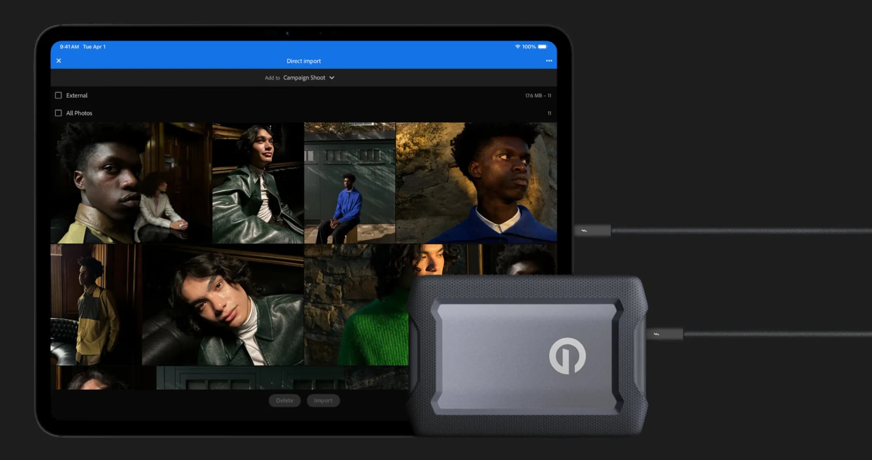Close the Direct import screen with X

coord(59,61)
